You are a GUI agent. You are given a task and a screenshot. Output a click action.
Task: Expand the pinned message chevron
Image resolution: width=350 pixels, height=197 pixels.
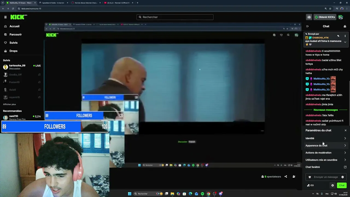pos(345,42)
